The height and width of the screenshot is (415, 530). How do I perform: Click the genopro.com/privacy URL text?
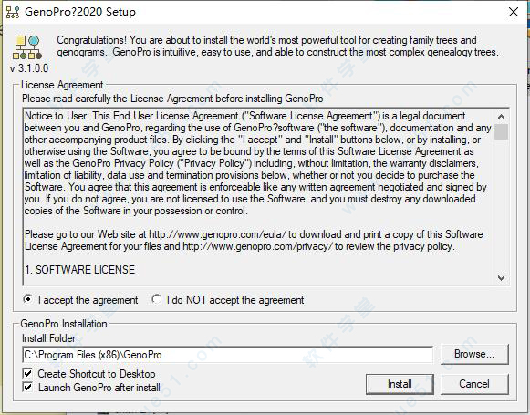[x=257, y=246]
